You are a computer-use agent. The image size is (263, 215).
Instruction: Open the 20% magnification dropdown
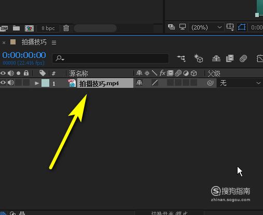click(206, 27)
